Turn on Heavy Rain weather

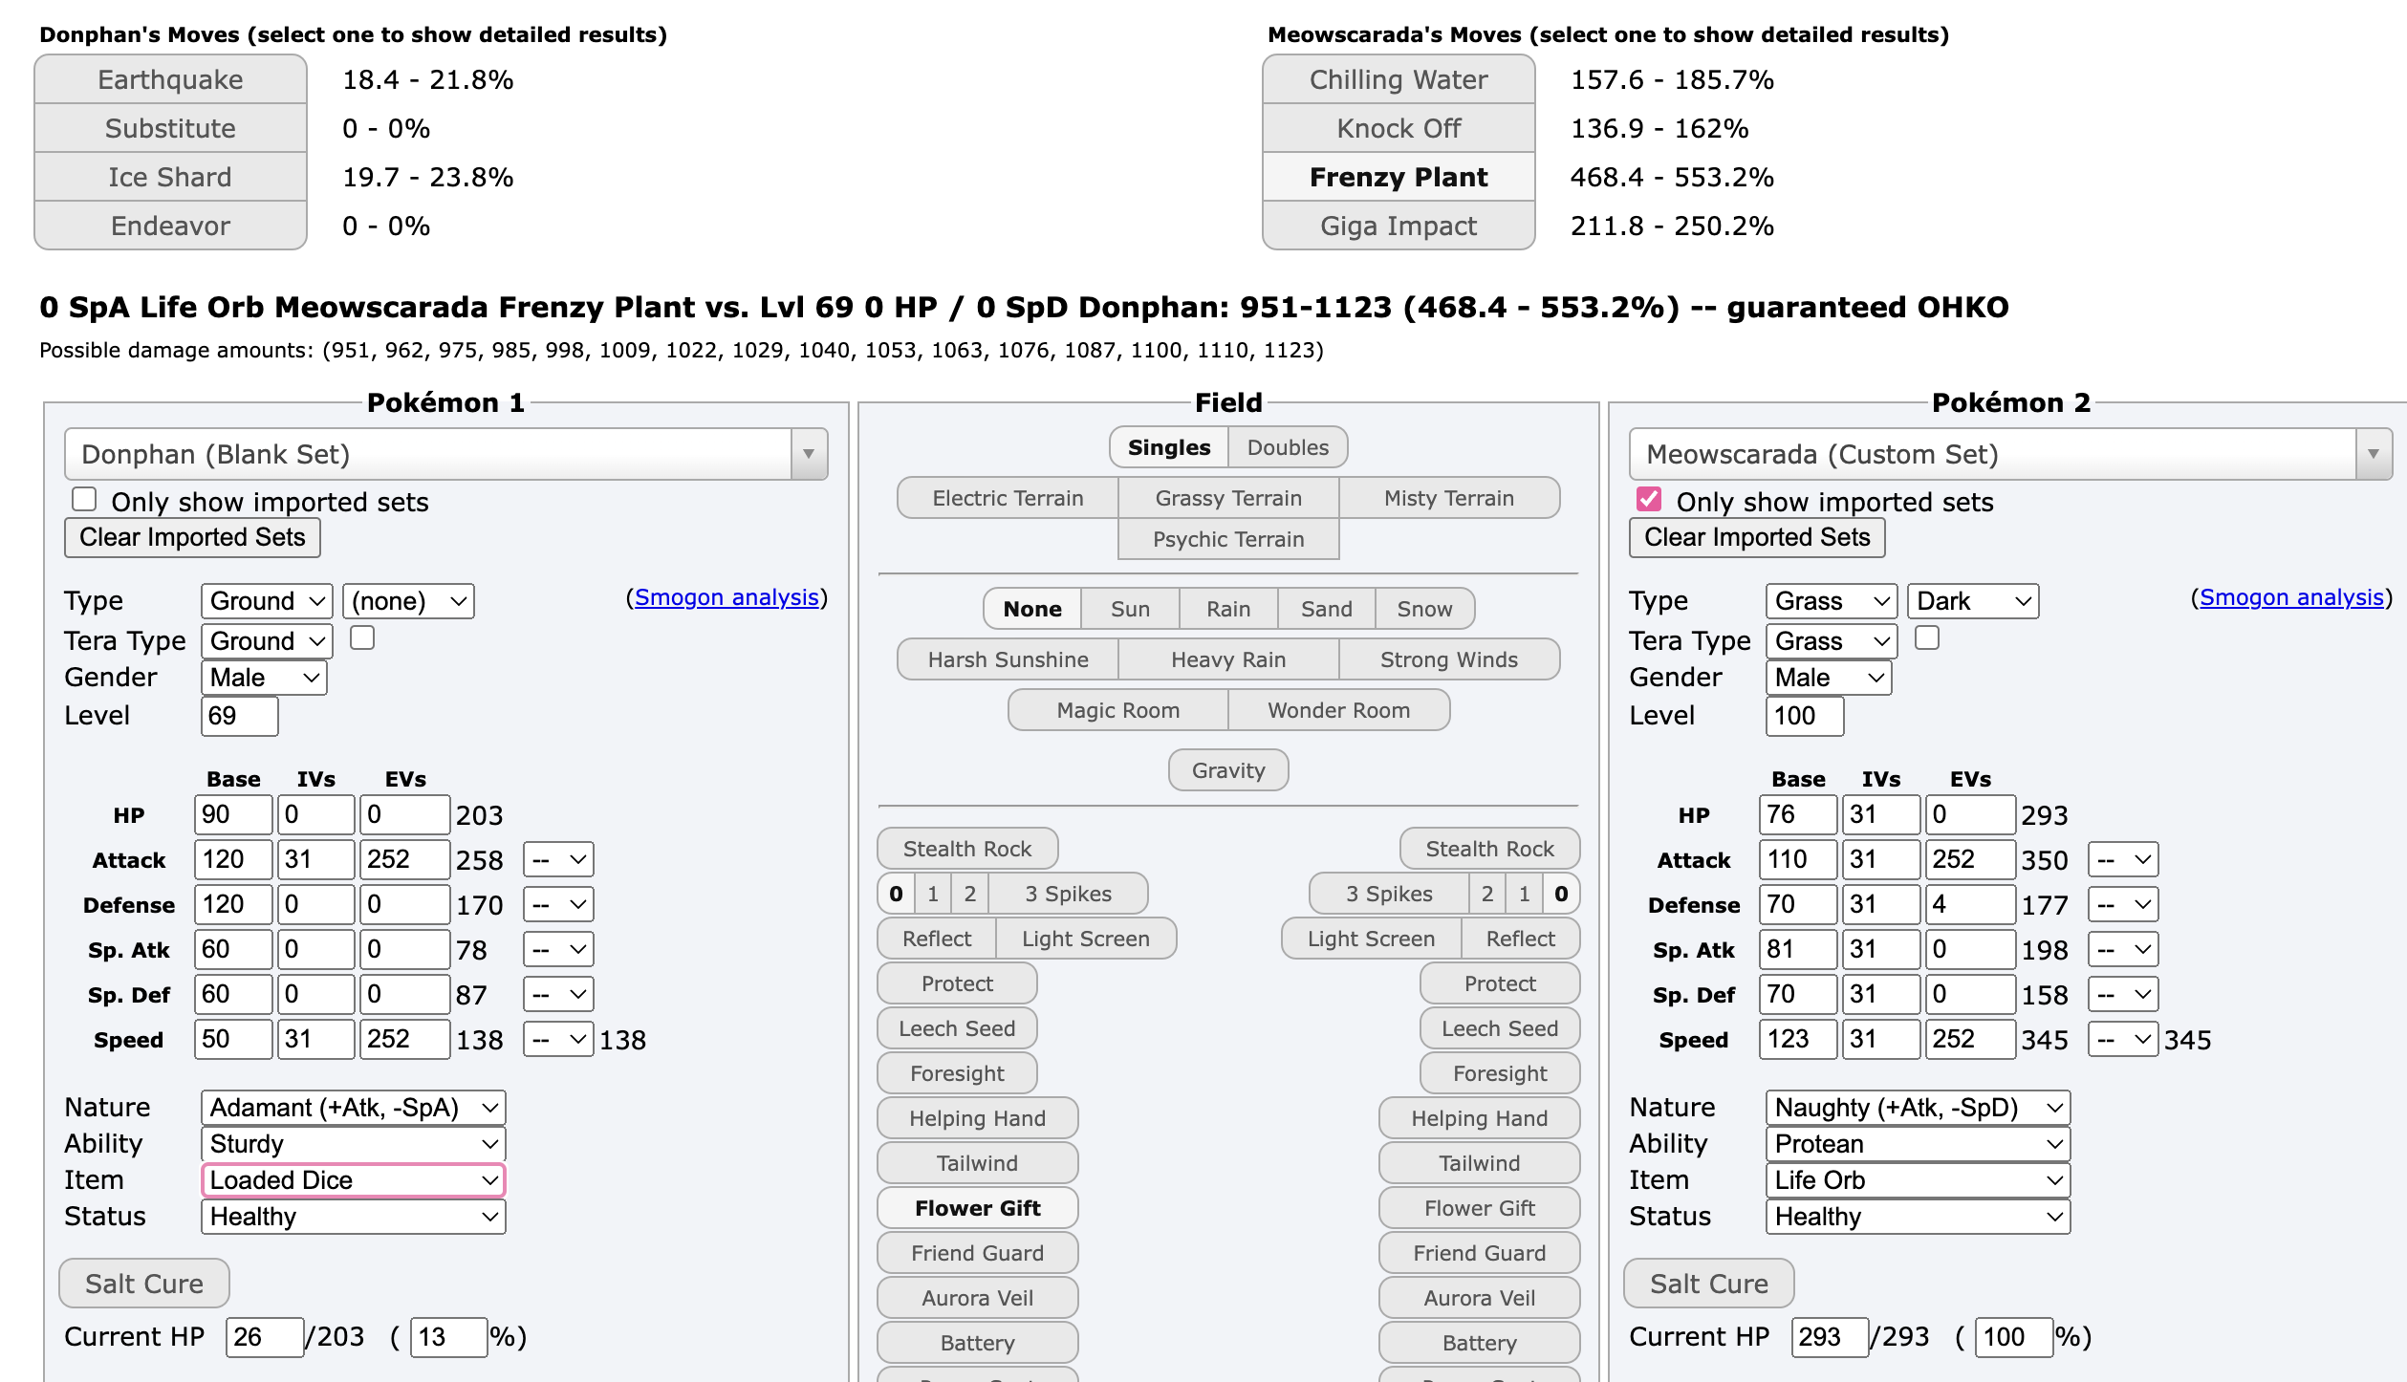click(1228, 659)
